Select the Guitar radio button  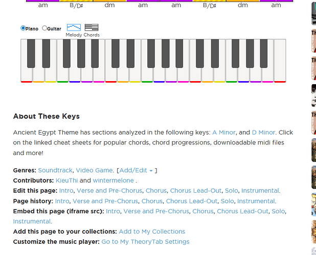pyautogui.click(x=44, y=28)
